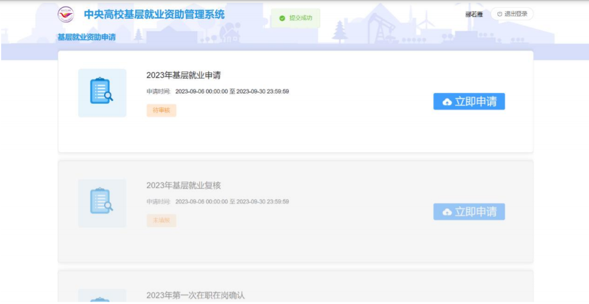Click the username beside the logout button
The image size is (589, 304).
(x=474, y=15)
